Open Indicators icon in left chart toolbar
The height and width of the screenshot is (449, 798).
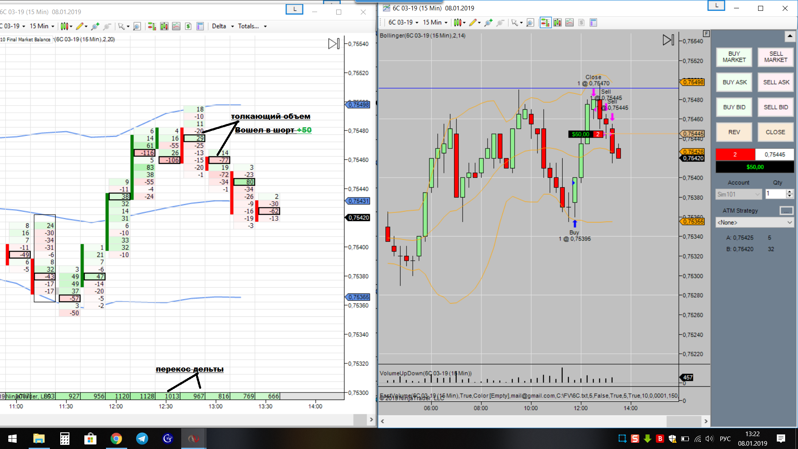tap(176, 26)
